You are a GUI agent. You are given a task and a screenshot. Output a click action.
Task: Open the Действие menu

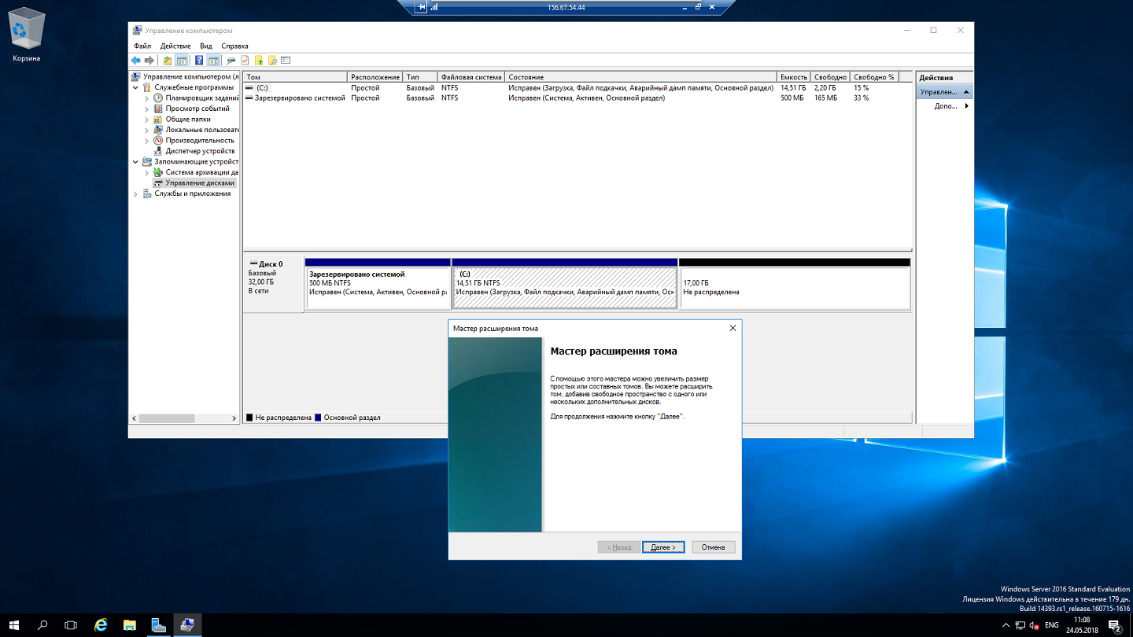pos(175,46)
